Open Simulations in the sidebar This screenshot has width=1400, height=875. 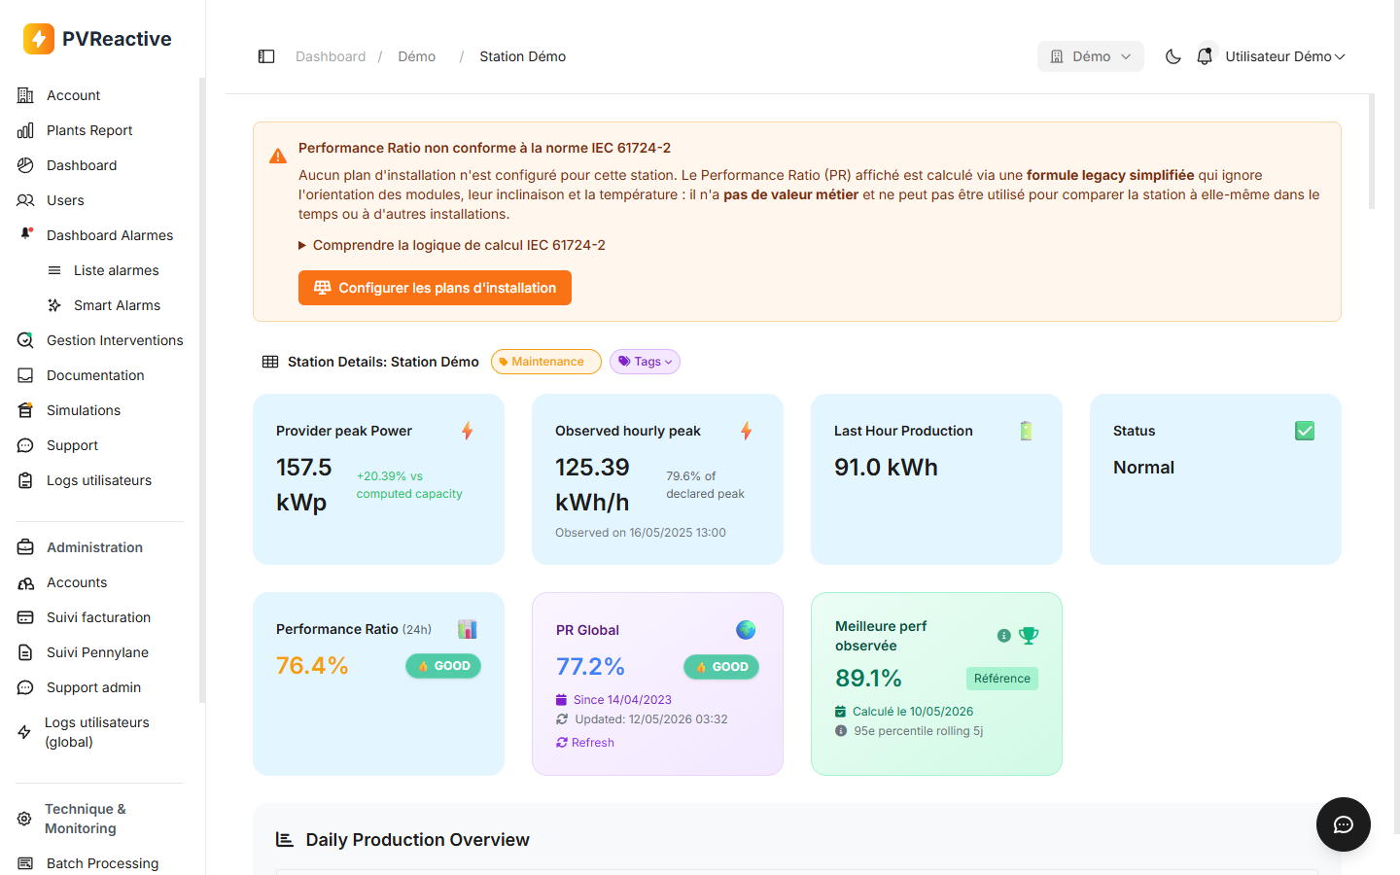click(84, 410)
